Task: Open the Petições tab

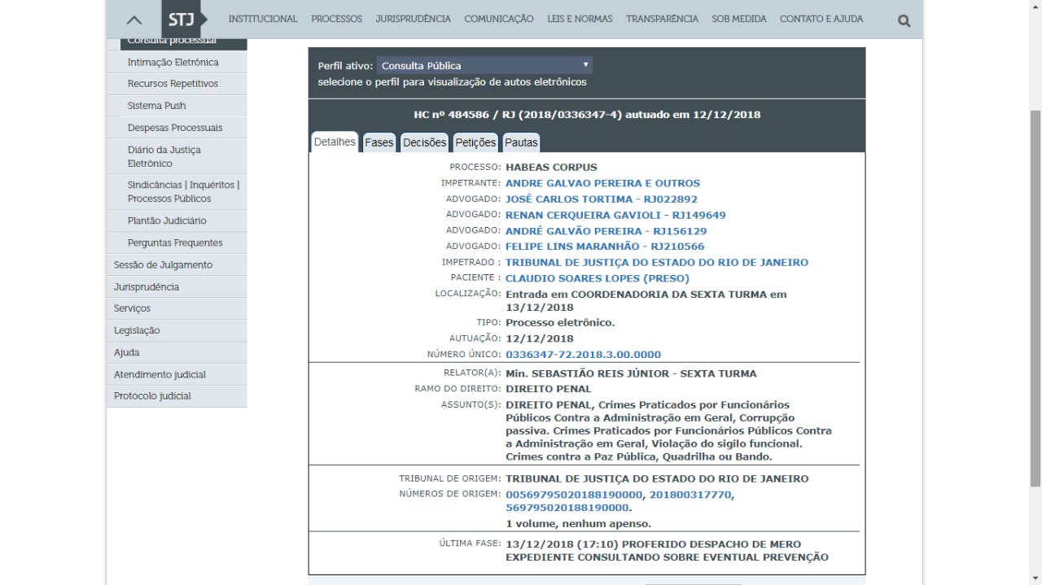Action: coord(475,142)
